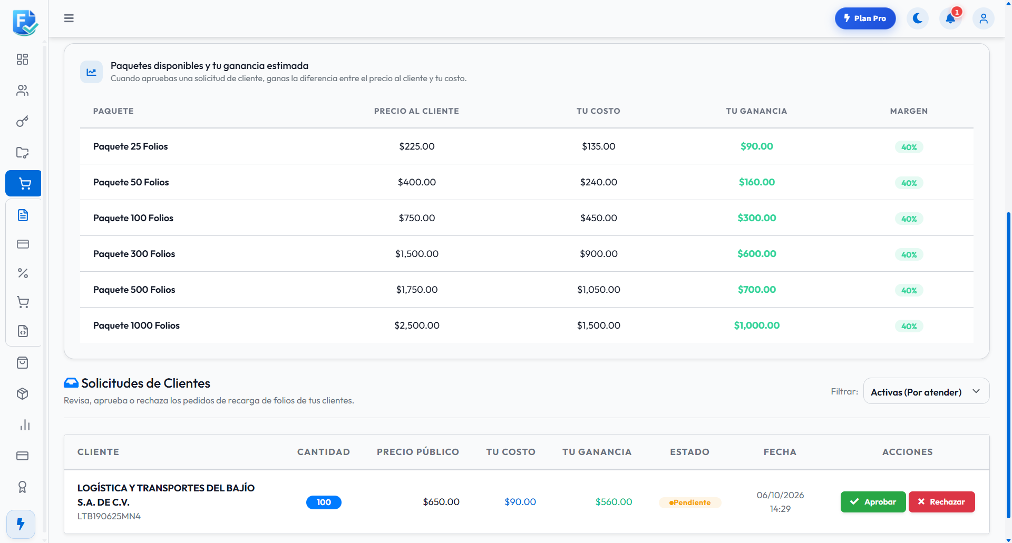The height and width of the screenshot is (543, 1012).
Task: Click the Pendiente status badge
Action: [x=690, y=502]
